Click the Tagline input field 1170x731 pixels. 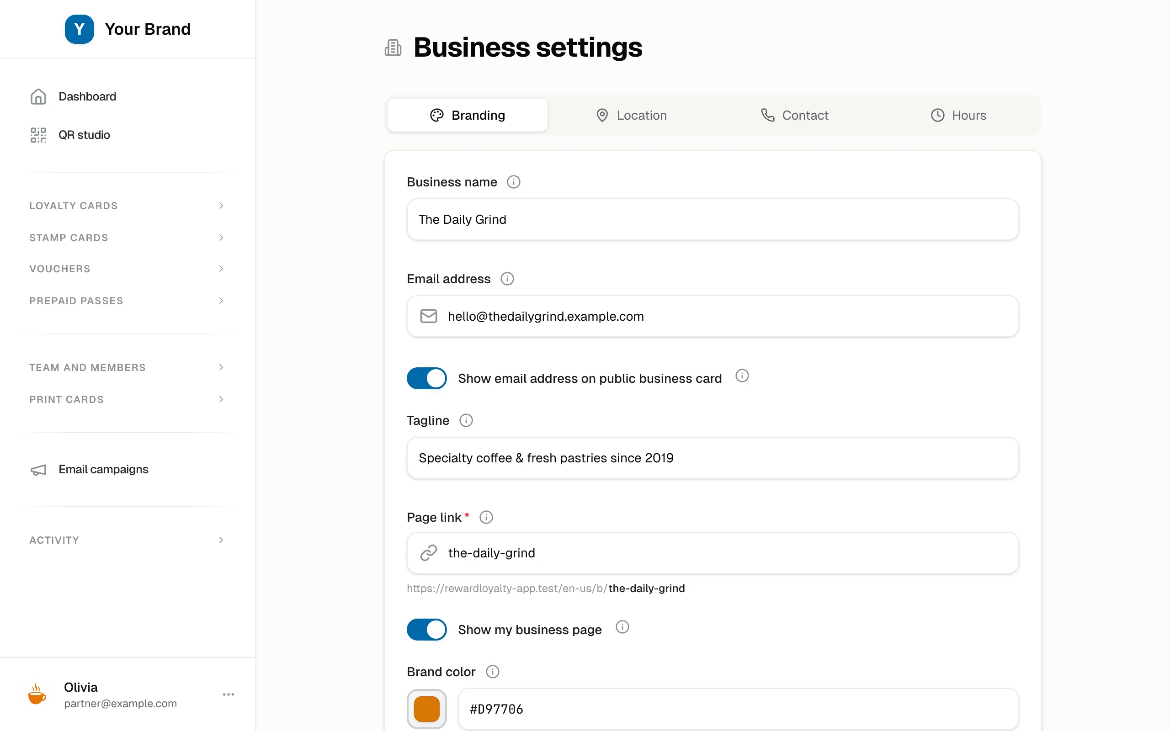[713, 458]
